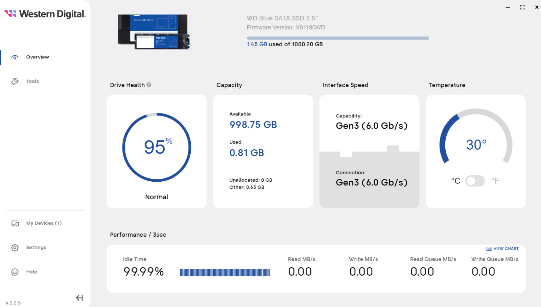Click the Overview eye icon
Screen dimensions: 541x307
[x=15, y=57]
